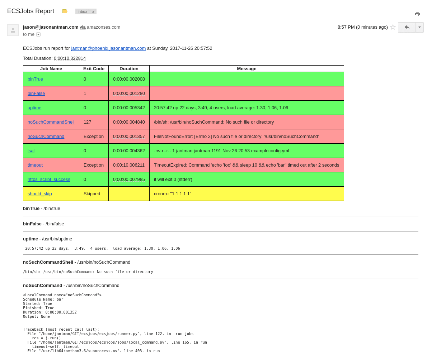The width and height of the screenshot is (427, 354).
Task: Open the noSuchCommandShell link
Action: (51, 122)
